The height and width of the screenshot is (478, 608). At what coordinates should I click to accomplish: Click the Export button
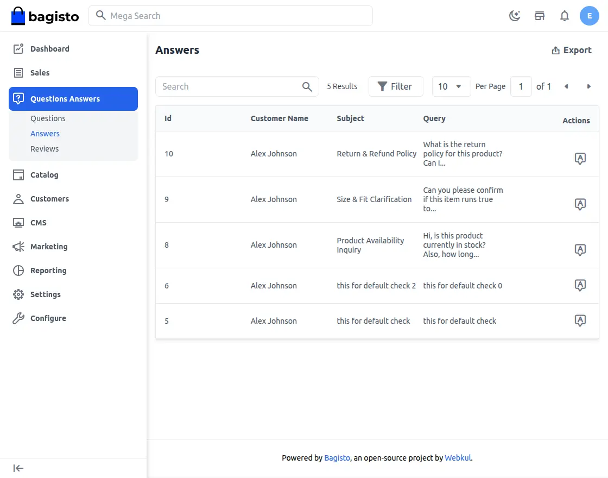[x=572, y=50]
